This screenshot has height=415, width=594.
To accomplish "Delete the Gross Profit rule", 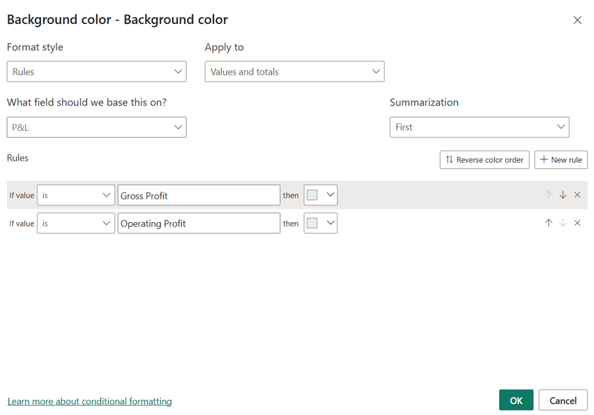I will [x=578, y=195].
